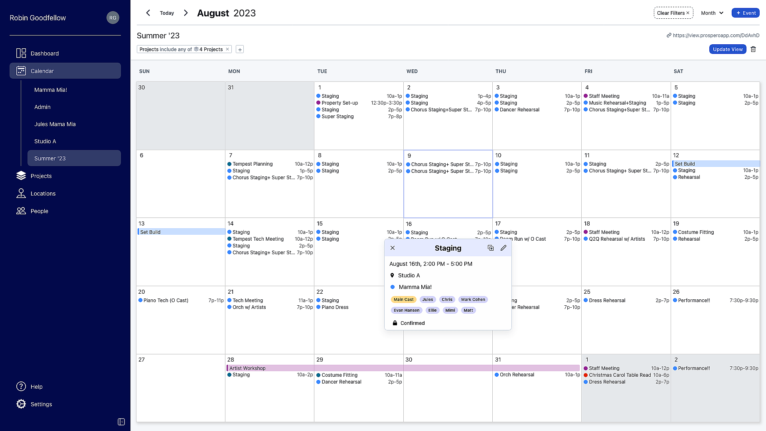The width and height of the screenshot is (766, 431).
Task: Go to next month arrow
Action: (186, 13)
